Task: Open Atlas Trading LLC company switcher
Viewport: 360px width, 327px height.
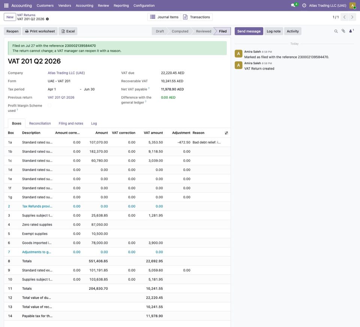Action: point(327,6)
